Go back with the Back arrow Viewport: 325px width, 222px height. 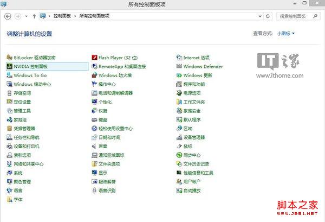pos(8,16)
